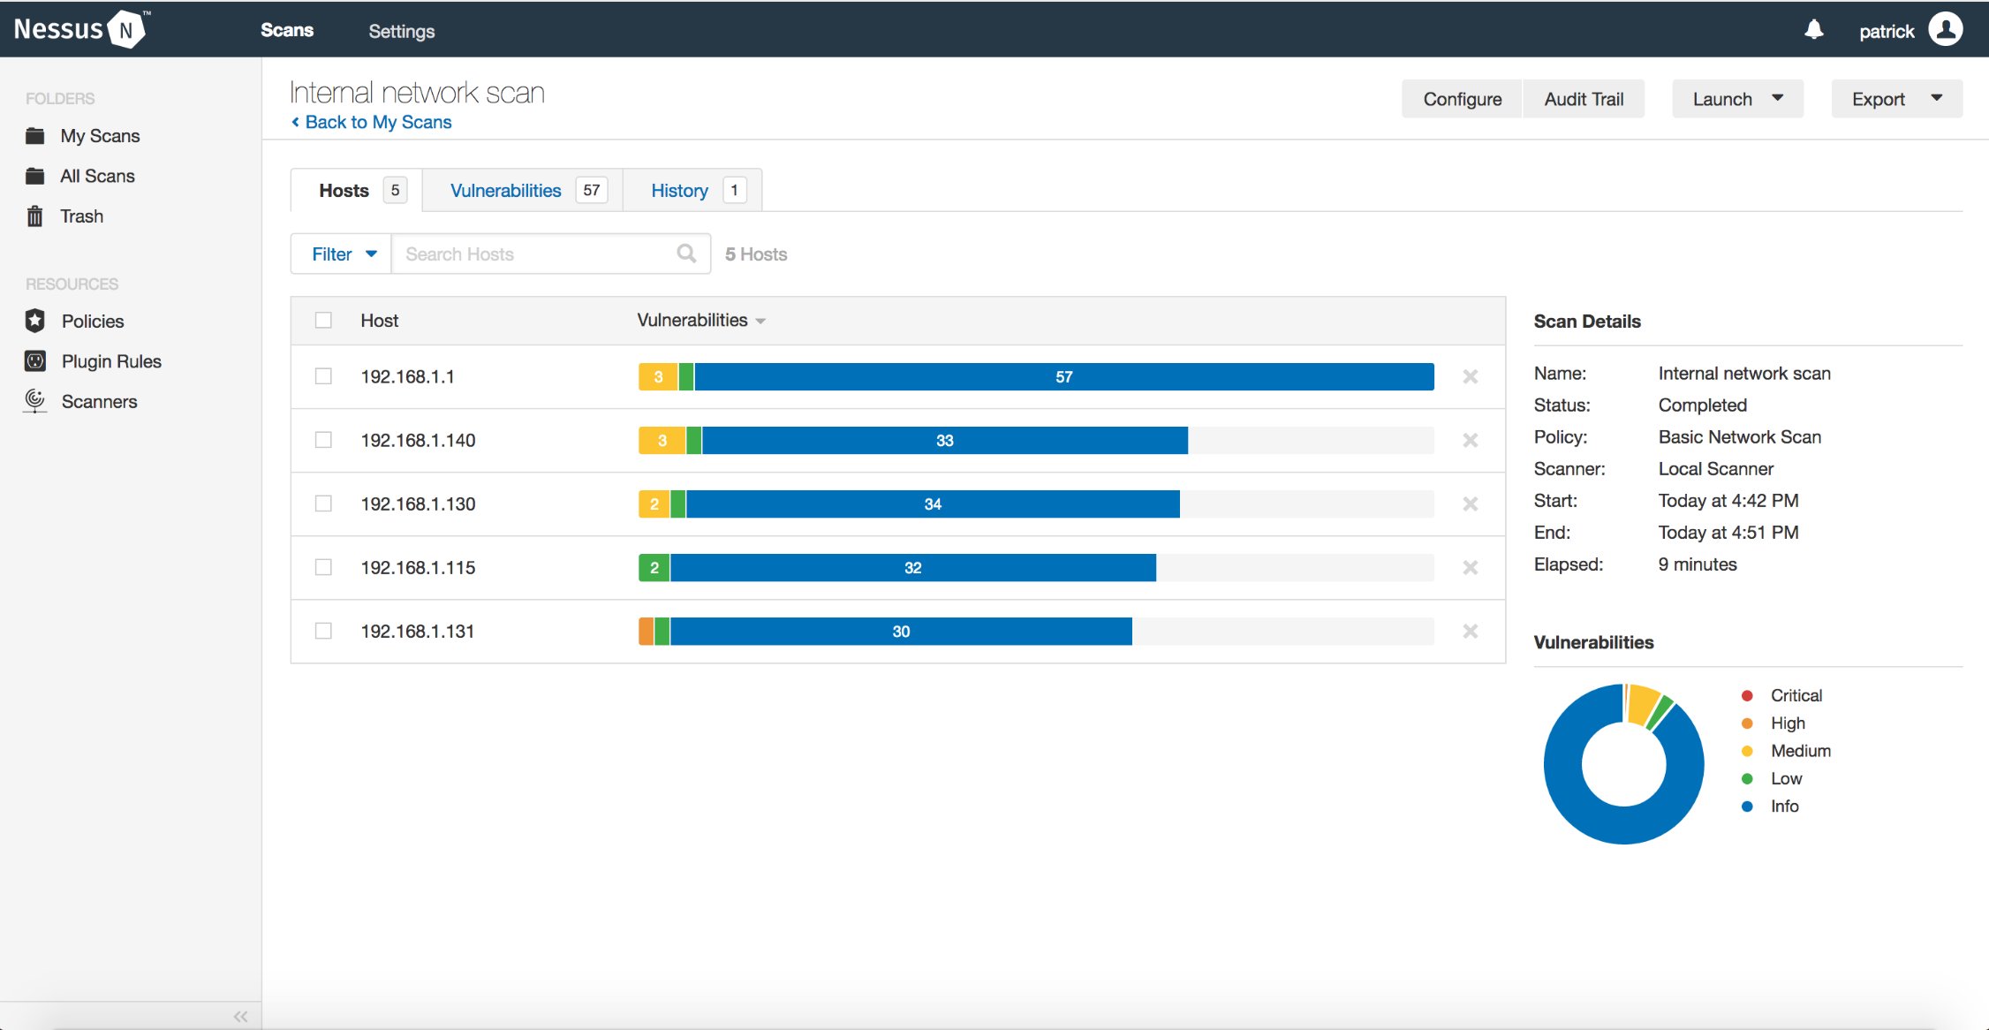The width and height of the screenshot is (1989, 1030).
Task: Tick the checkbox for host 192.168.1.131
Action: [323, 631]
